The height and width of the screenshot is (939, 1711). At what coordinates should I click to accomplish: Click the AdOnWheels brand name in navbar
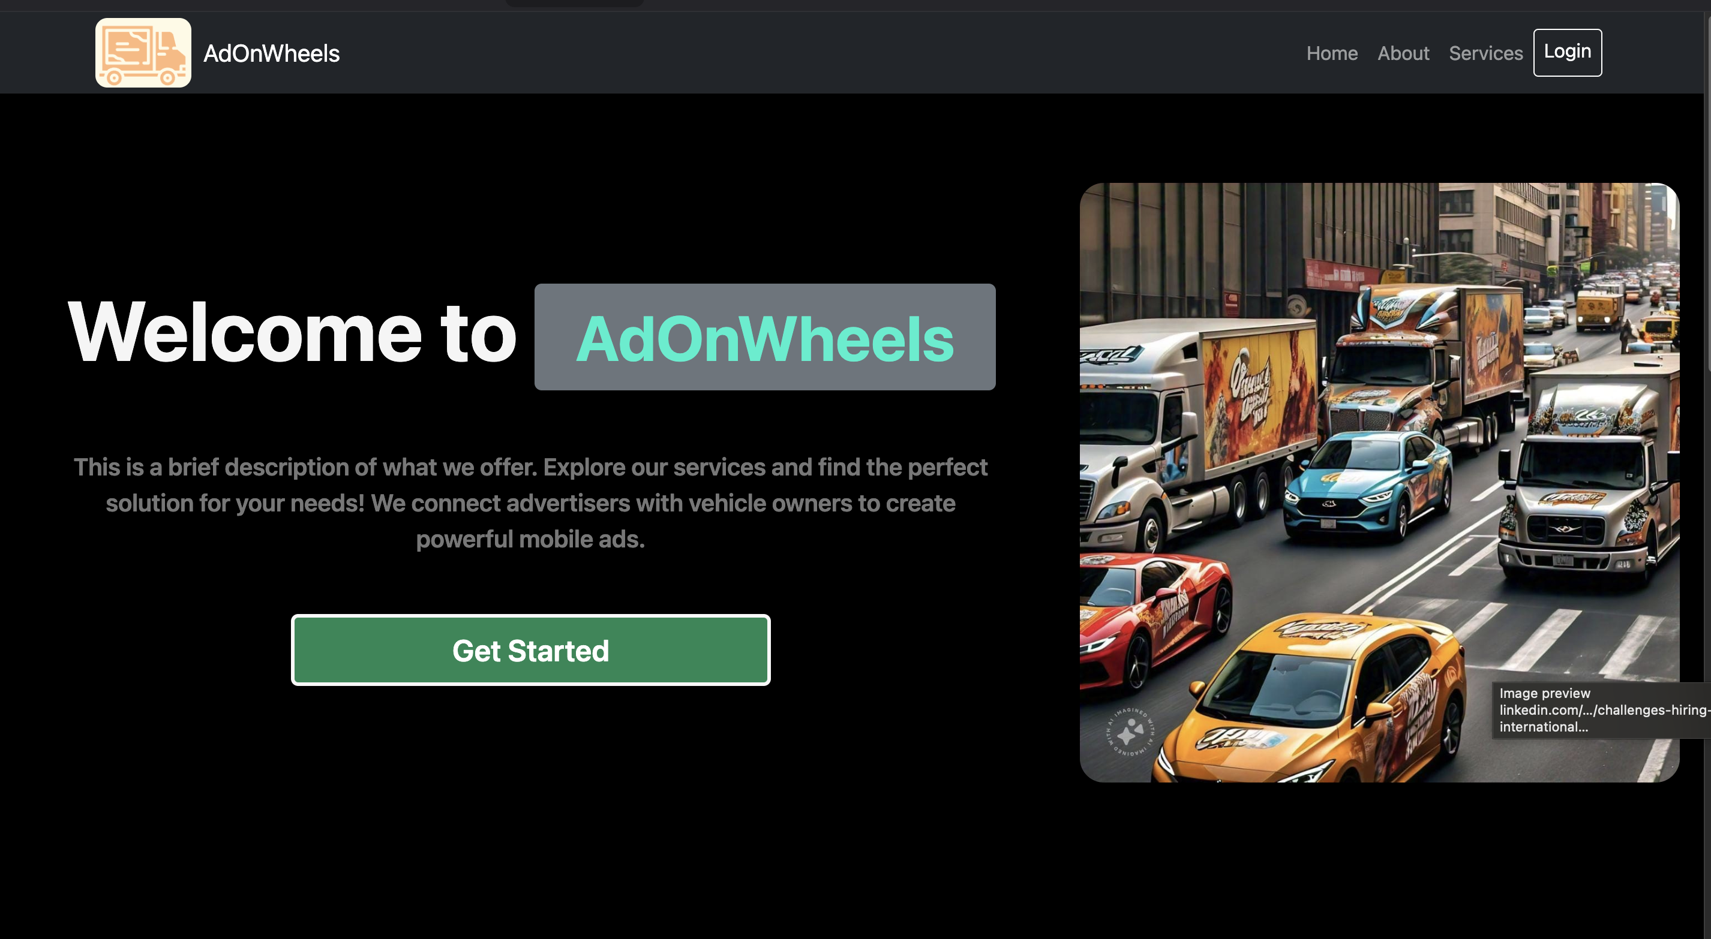click(271, 53)
